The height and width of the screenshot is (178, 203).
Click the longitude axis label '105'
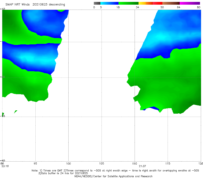101,163
